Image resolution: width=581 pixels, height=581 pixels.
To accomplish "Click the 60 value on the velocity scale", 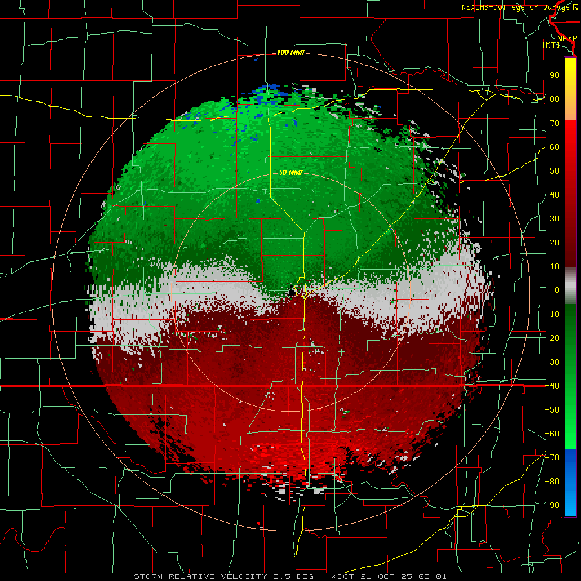I will click(x=555, y=147).
